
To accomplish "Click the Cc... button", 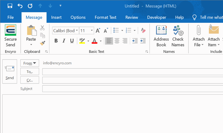I will pos(30,80).
